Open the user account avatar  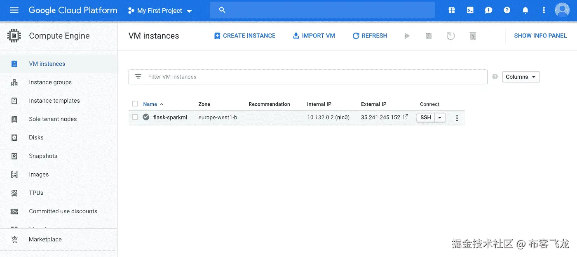[562, 10]
